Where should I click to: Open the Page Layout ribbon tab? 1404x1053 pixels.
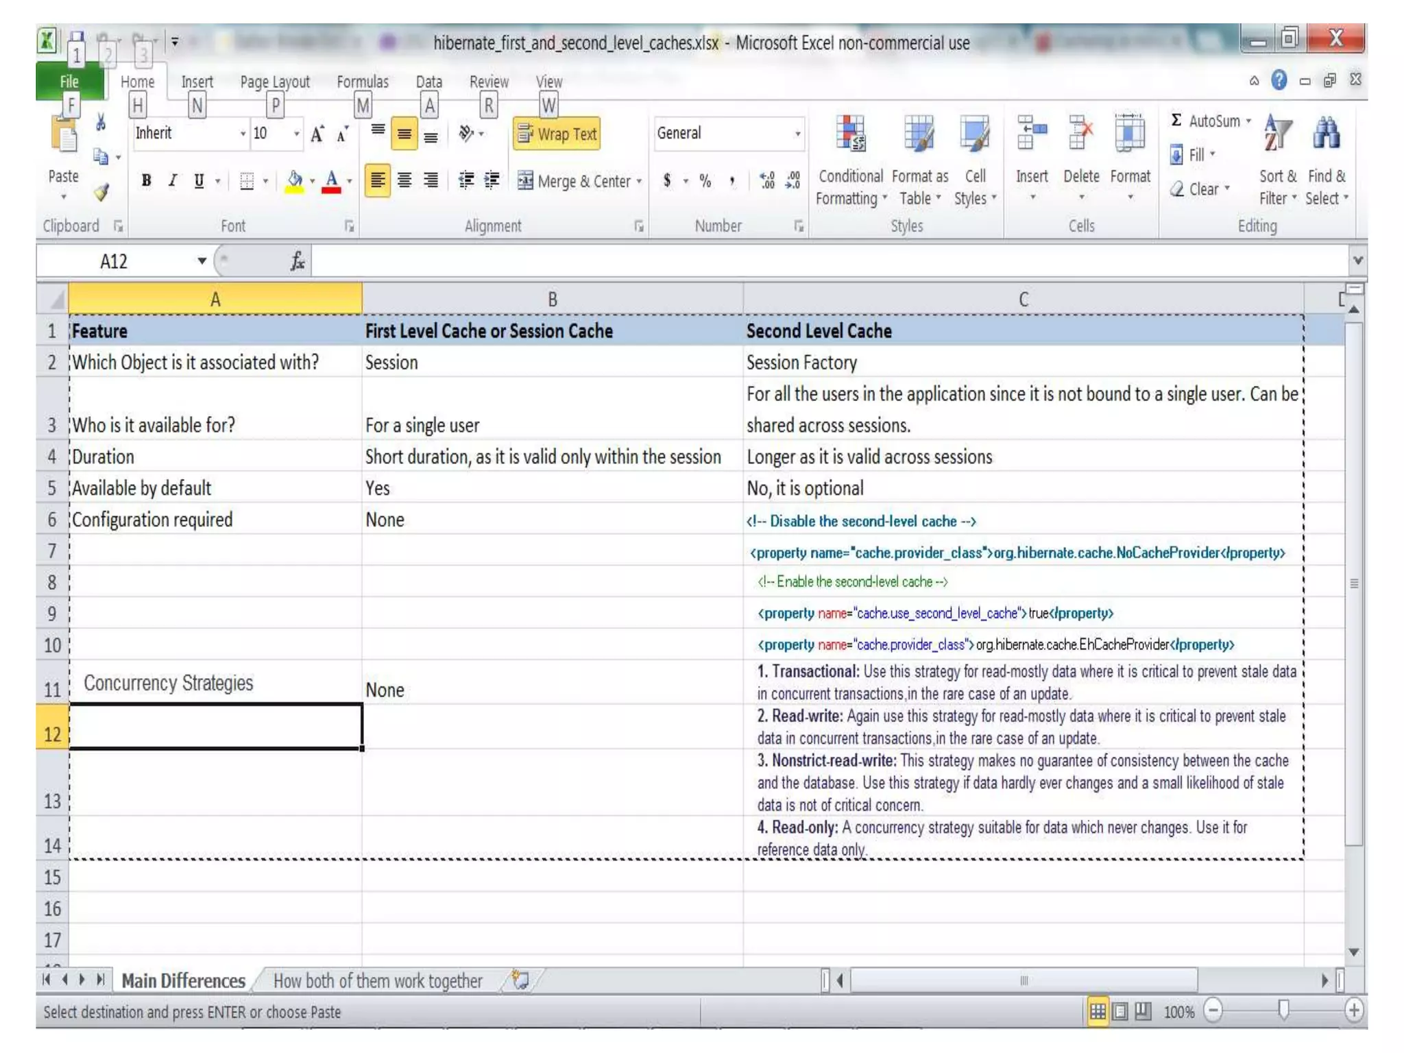click(275, 82)
